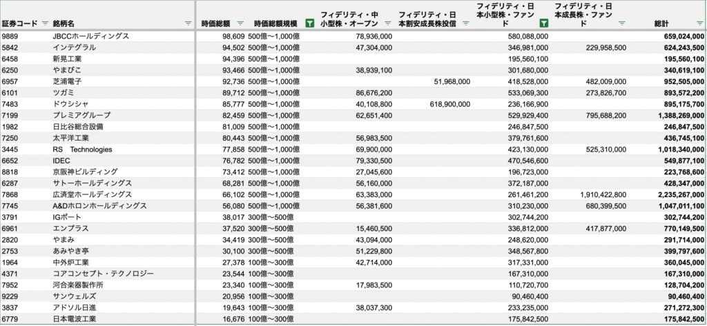Image resolution: width=707 pixels, height=326 pixels.
Task: Open the 銘柄名 column filter
Action: tap(188, 23)
